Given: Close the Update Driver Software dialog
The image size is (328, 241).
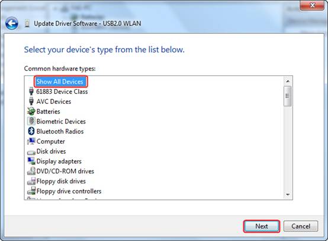Looking at the screenshot, I should tap(312, 5).
